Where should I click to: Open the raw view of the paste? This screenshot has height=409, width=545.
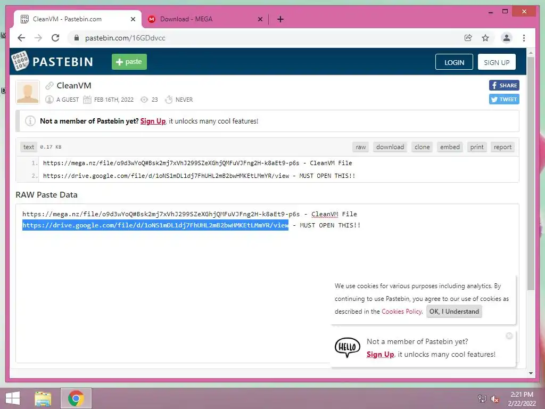(x=361, y=147)
